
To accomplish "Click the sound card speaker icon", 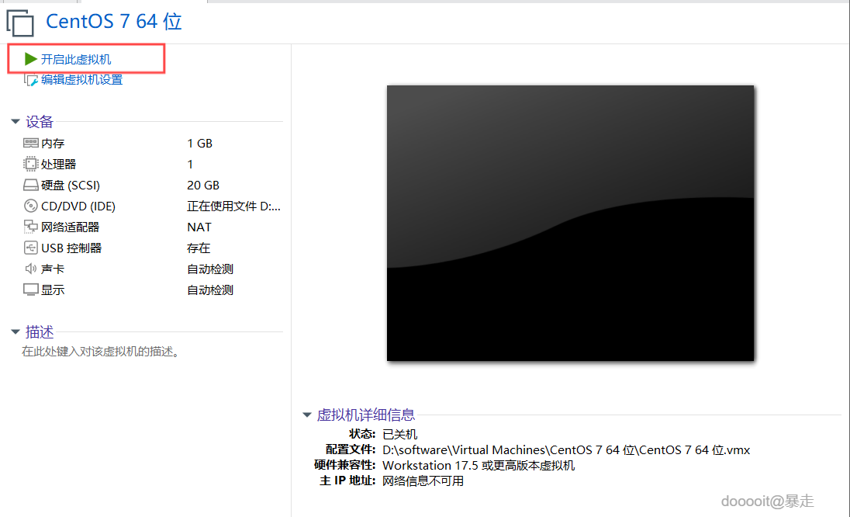I will tap(31, 269).
